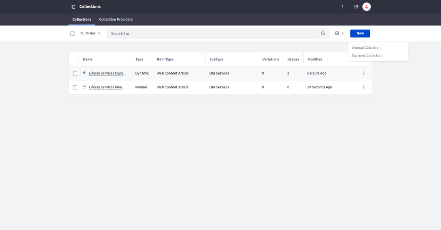441x230 pixels.
Task: Click Web Content Article in Dynamic row
Action: tap(173, 73)
